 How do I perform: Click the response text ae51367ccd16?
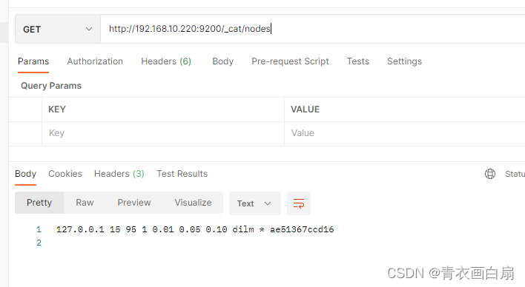302,229
